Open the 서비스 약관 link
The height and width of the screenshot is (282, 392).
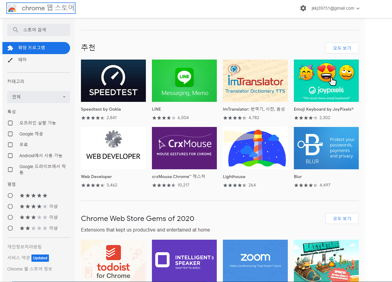(x=18, y=258)
